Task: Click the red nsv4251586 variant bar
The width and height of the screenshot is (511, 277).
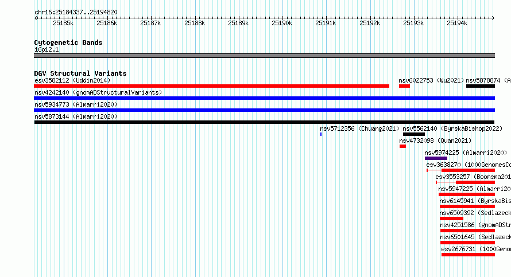Action: point(468,231)
